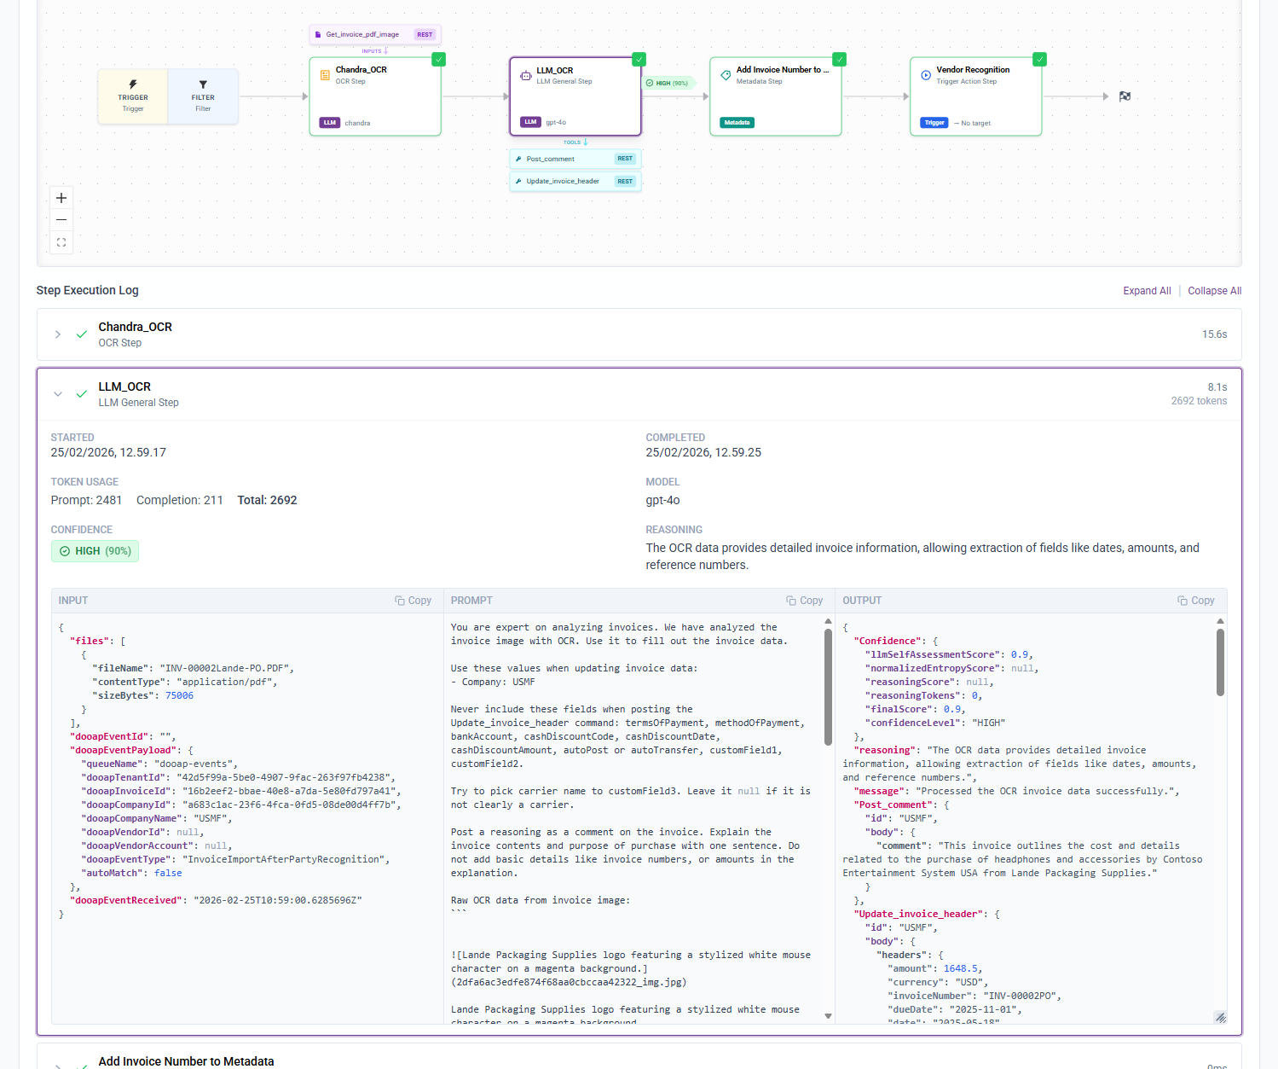Click the Expand All link

(x=1147, y=291)
